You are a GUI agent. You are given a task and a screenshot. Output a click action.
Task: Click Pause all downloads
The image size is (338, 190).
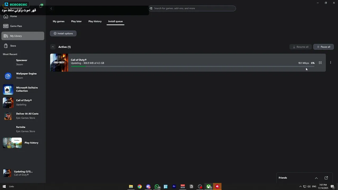pyautogui.click(x=323, y=47)
